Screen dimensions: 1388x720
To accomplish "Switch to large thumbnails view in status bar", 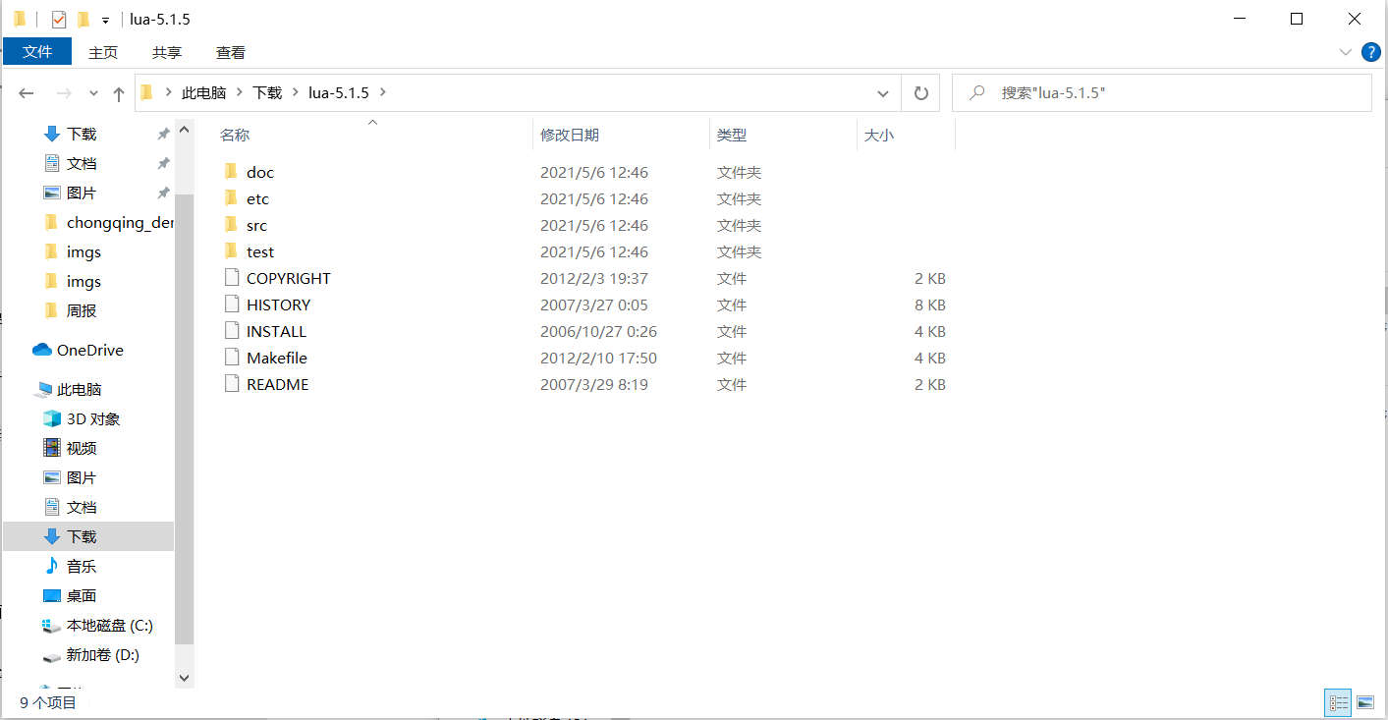I will click(x=1366, y=702).
